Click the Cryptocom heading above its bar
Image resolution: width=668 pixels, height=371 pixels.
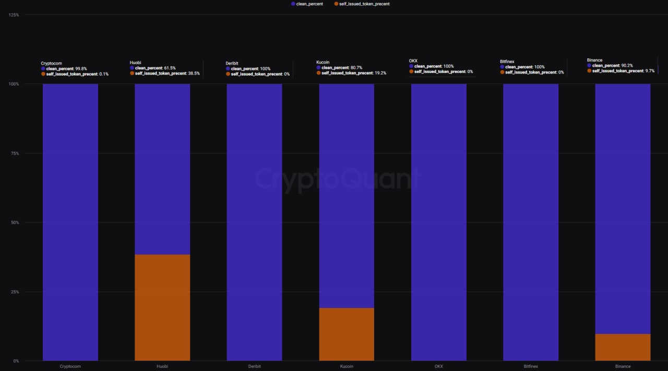(x=51, y=64)
